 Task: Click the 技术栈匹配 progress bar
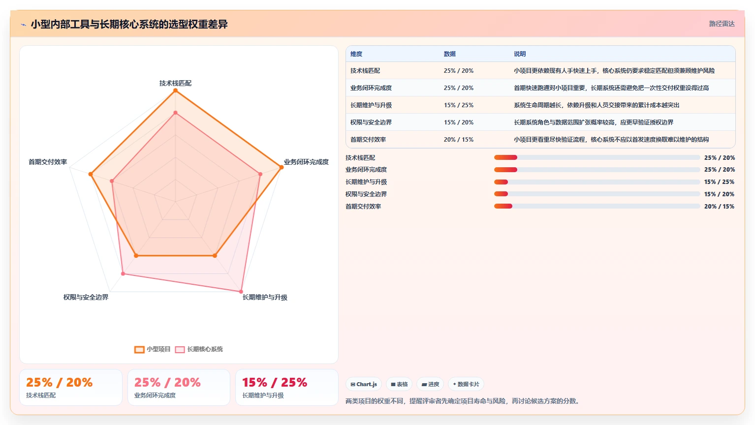click(597, 157)
